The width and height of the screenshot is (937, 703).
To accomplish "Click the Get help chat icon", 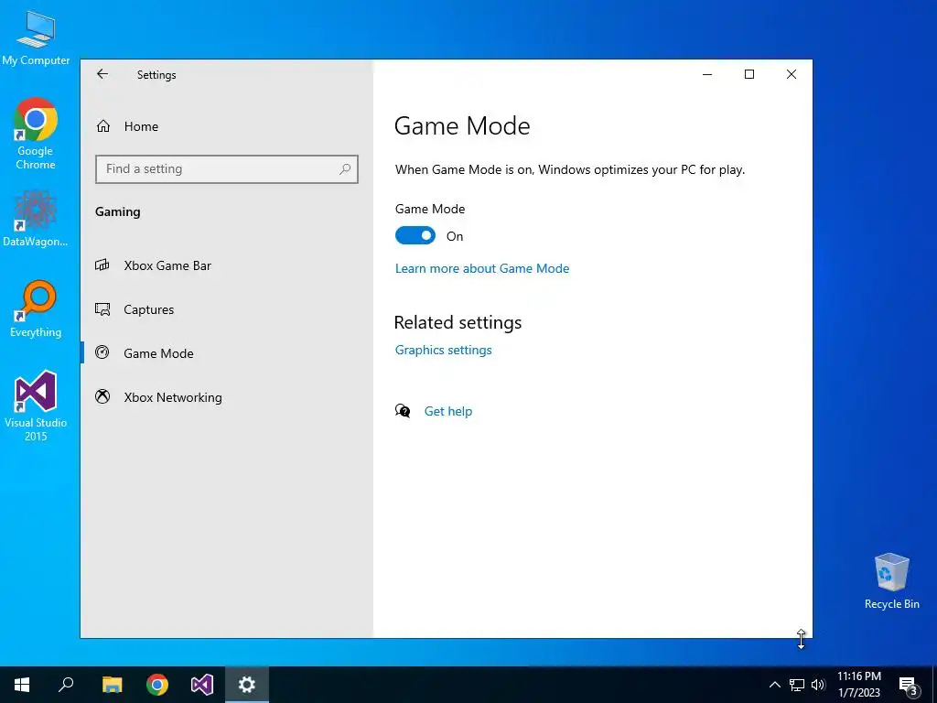I will (403, 411).
